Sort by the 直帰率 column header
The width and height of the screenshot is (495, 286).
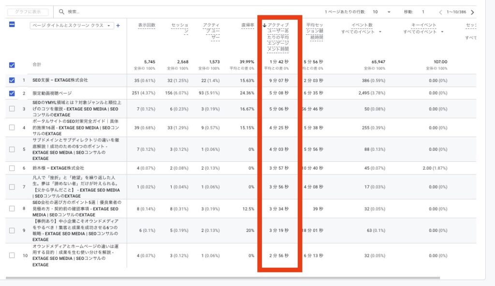coord(247,25)
